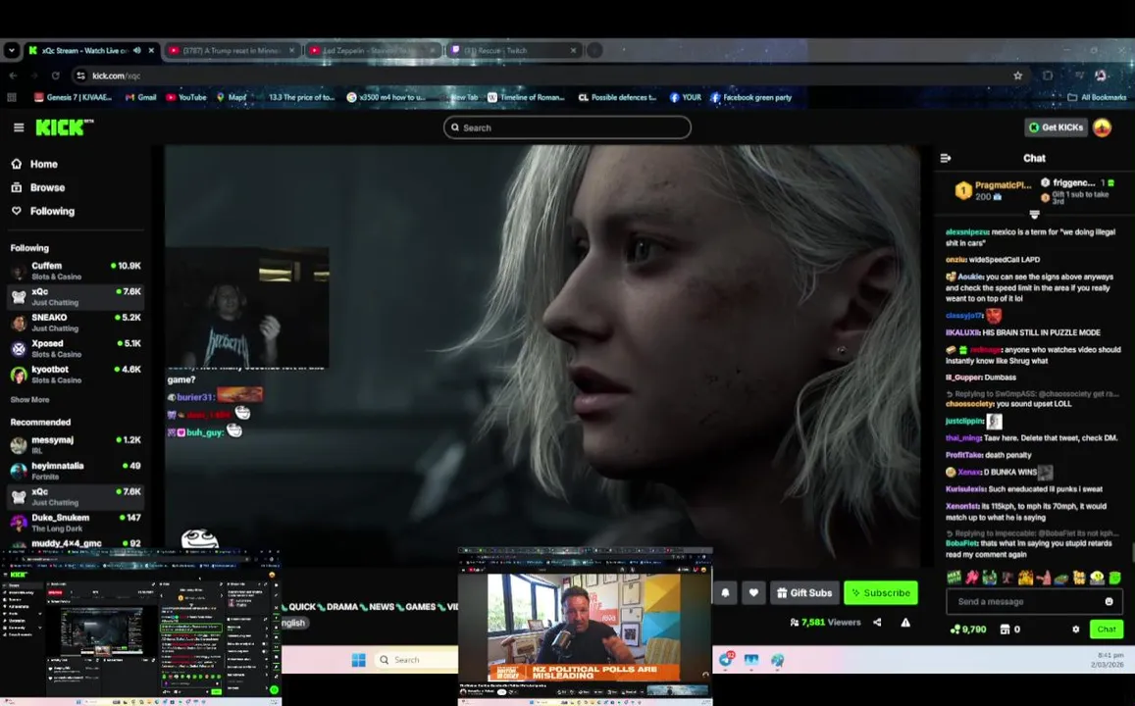This screenshot has width=1135, height=706.
Task: Open the browser apps grid icon
Action: pos(12,97)
